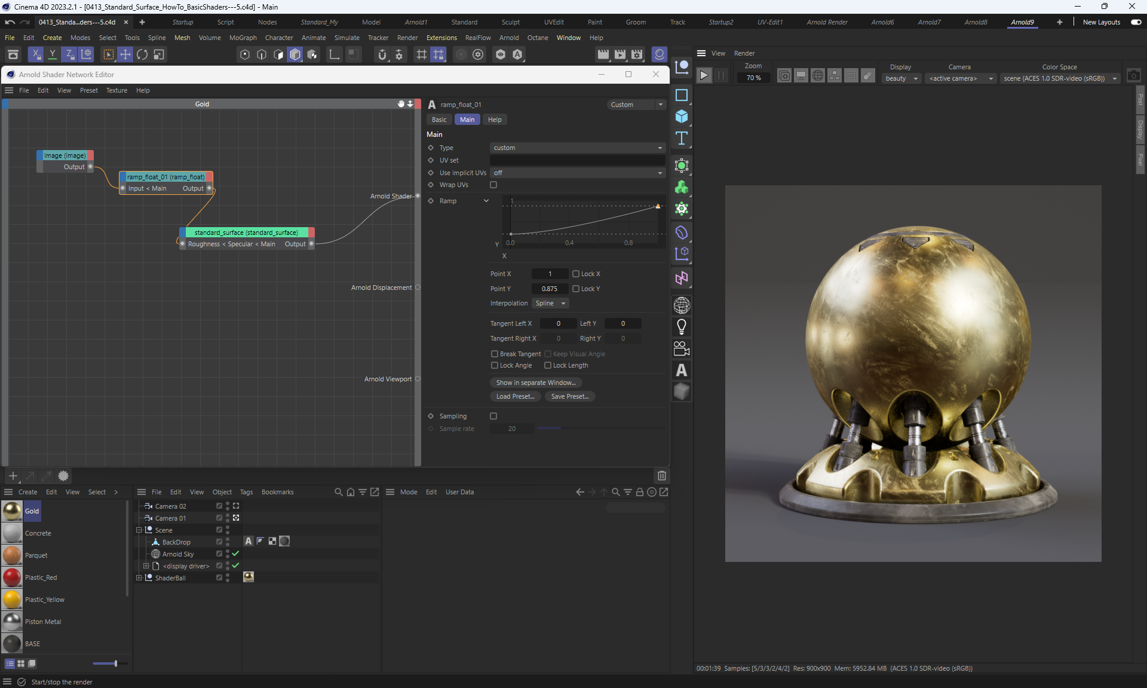Click the Arnold A icon in side palette
This screenshot has width=1147, height=688.
click(x=681, y=371)
